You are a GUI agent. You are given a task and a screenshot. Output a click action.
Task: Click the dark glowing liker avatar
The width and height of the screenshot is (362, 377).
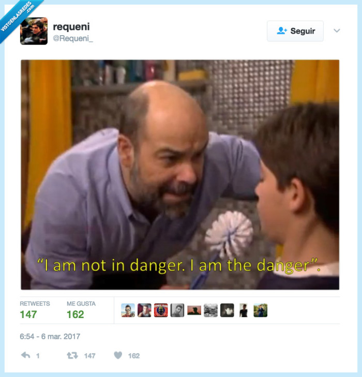click(227, 310)
